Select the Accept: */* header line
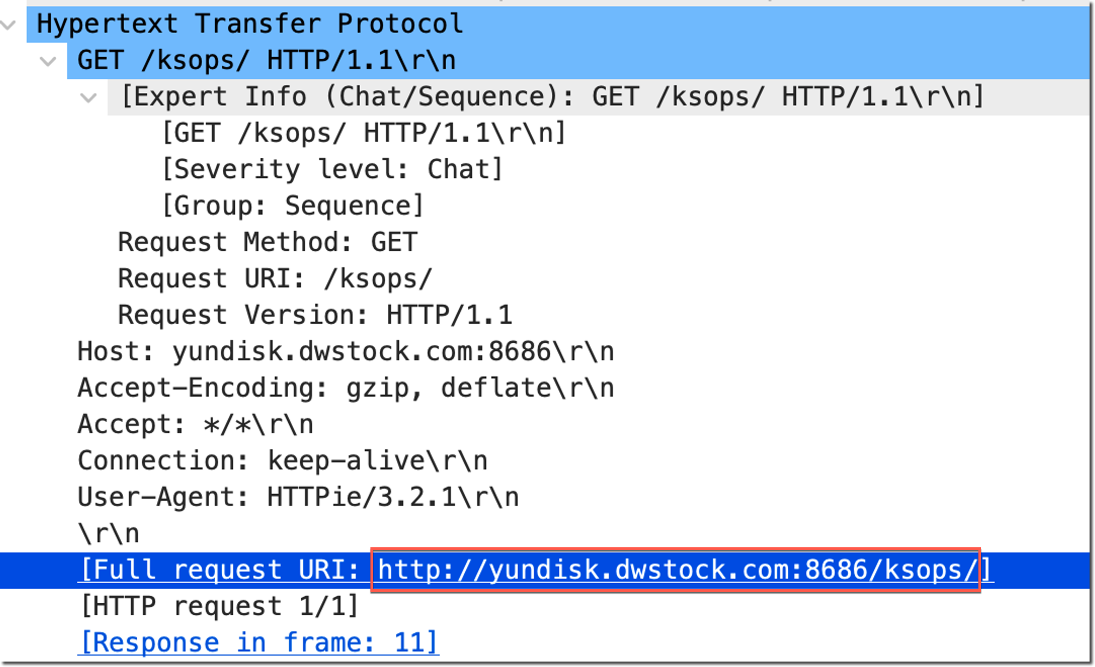Image resolution: width=1095 pixels, height=667 pixels. tap(195, 425)
